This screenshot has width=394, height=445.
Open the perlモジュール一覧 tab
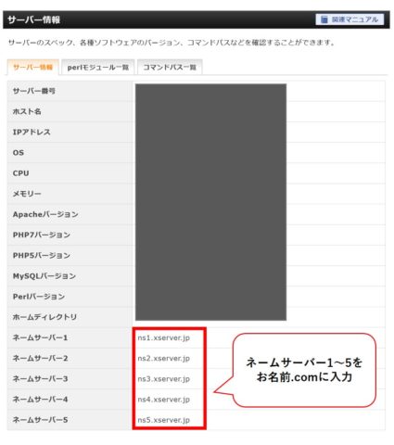click(98, 67)
